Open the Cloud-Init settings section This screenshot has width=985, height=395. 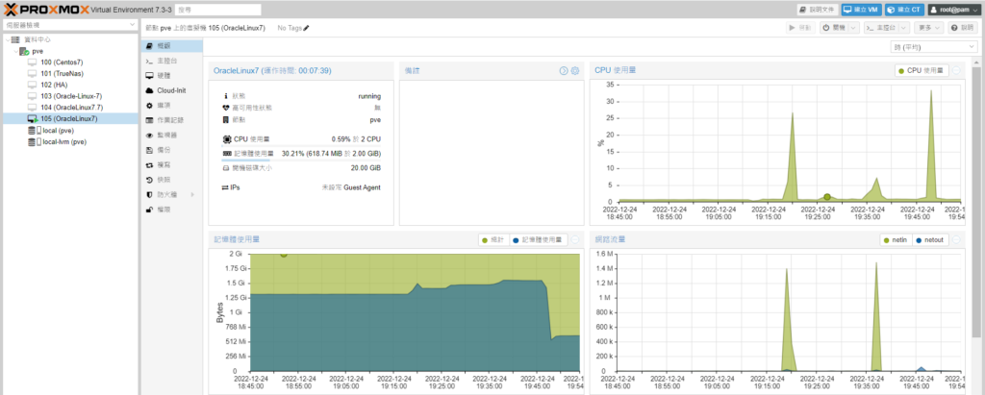tap(171, 89)
